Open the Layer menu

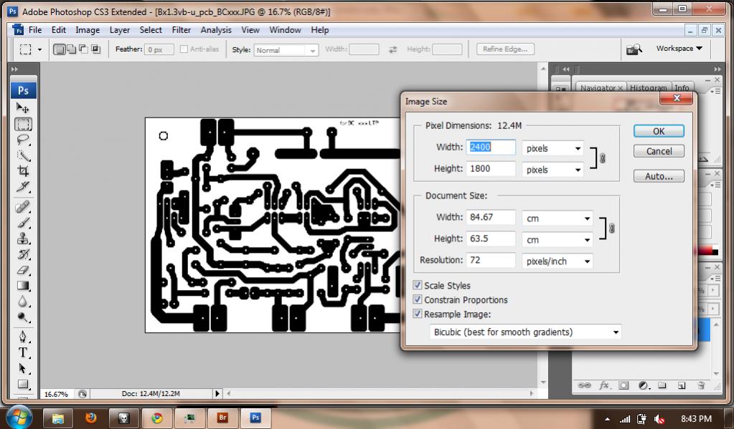click(x=120, y=30)
